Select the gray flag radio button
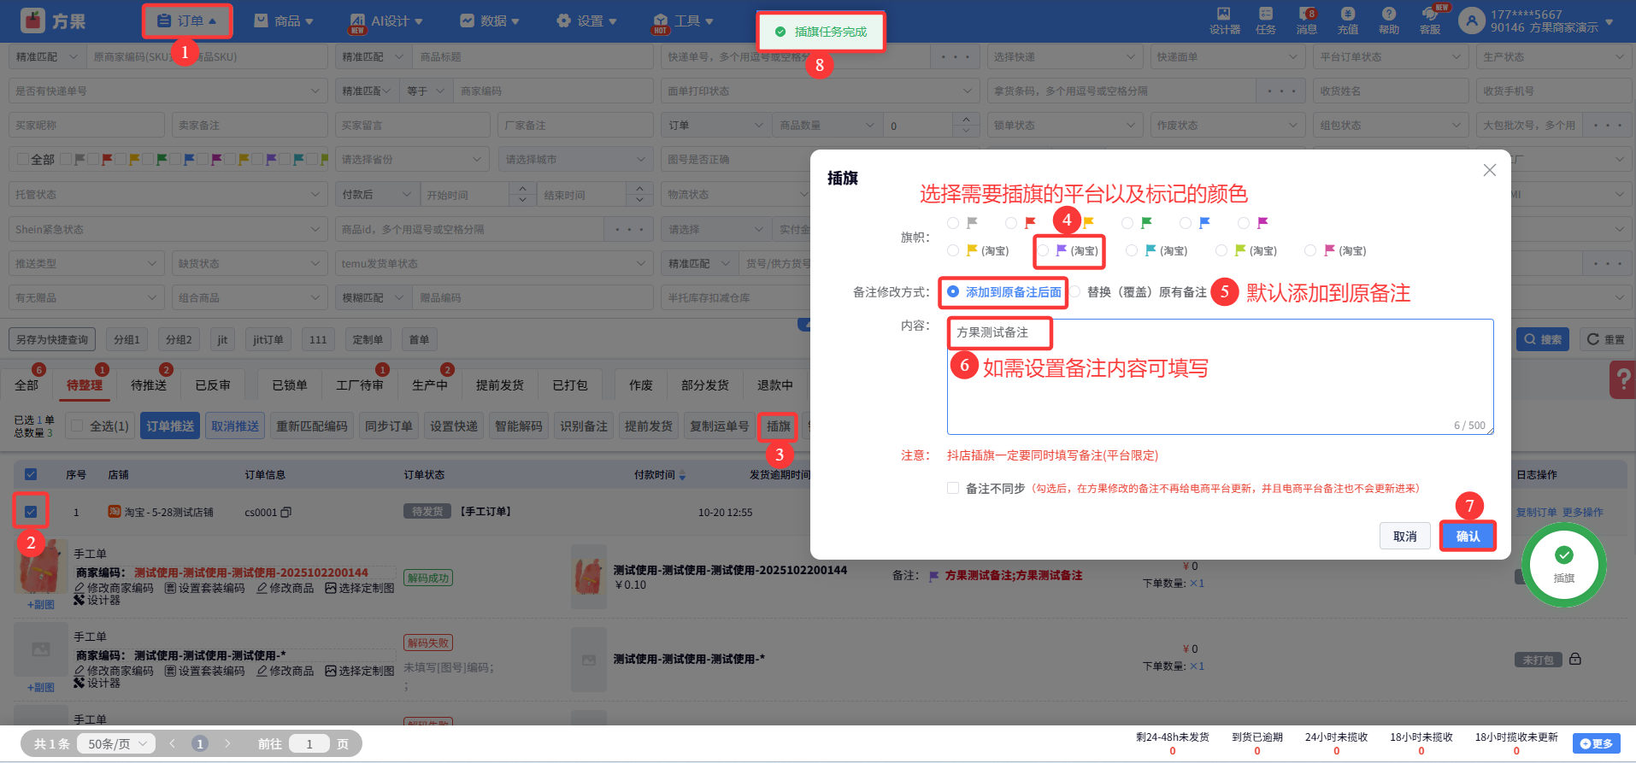The height and width of the screenshot is (763, 1636). tap(953, 223)
